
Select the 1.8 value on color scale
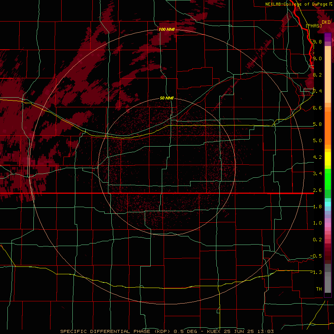click(317, 207)
